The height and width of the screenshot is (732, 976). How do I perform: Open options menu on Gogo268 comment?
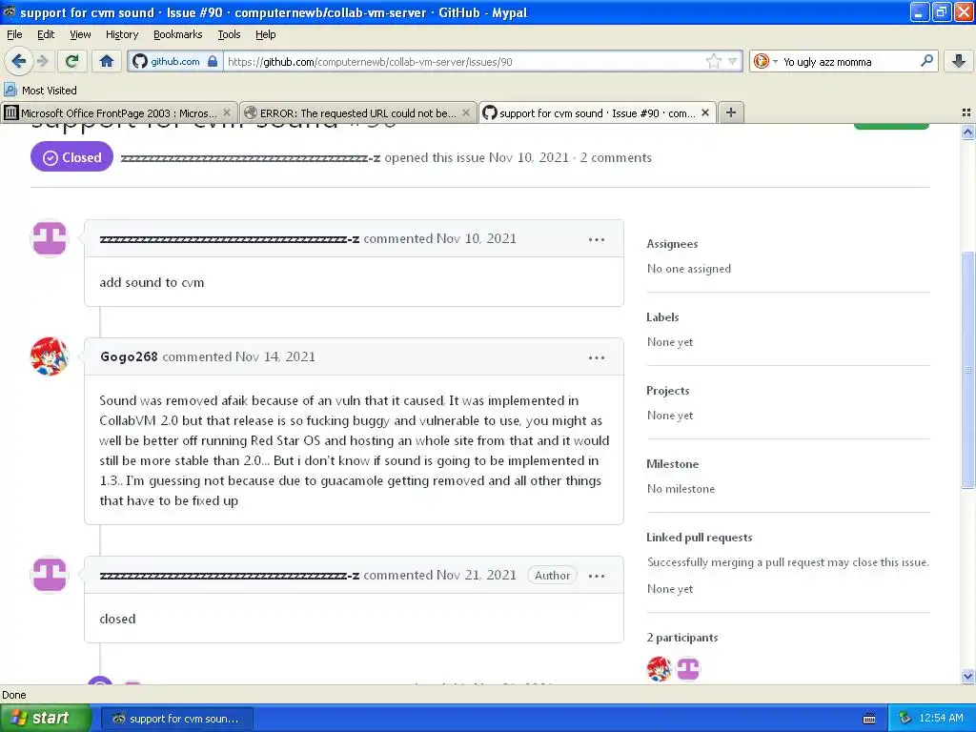pos(597,357)
